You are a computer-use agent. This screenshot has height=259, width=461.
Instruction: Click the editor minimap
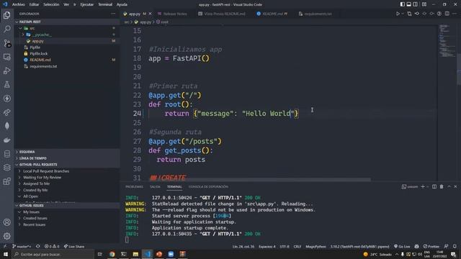[x=447, y=41]
